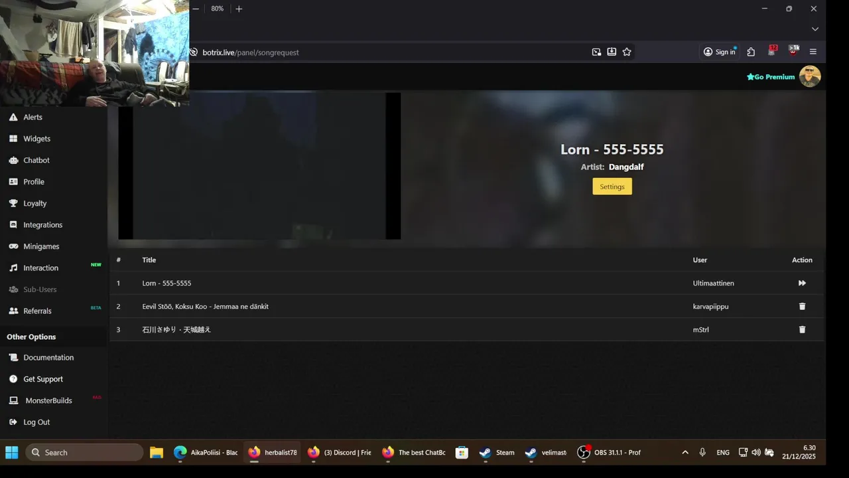Image resolution: width=849 pixels, height=478 pixels.
Task: Click the user karvapiippu
Action: (x=710, y=307)
